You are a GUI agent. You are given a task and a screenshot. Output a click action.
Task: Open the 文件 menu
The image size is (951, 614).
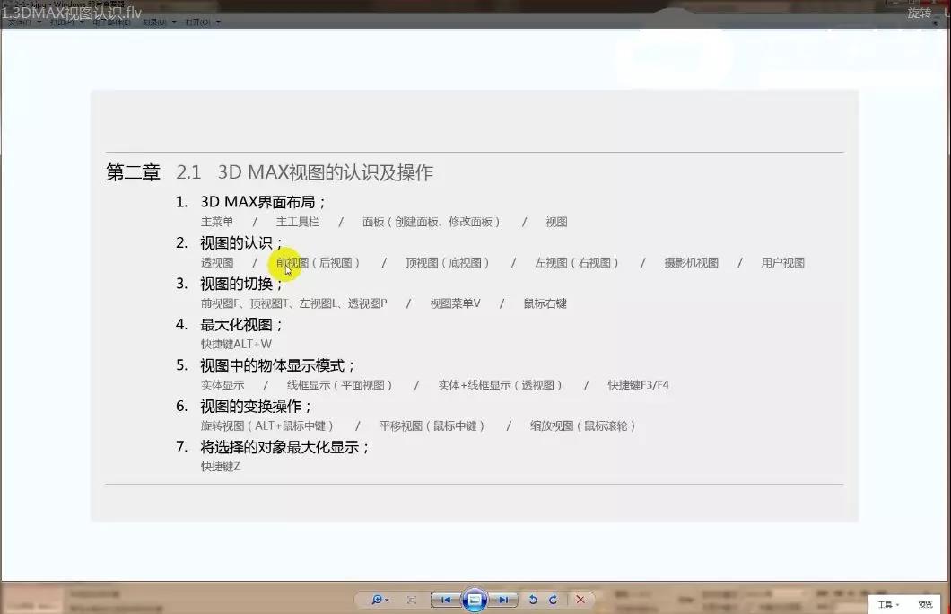pyautogui.click(x=25, y=22)
